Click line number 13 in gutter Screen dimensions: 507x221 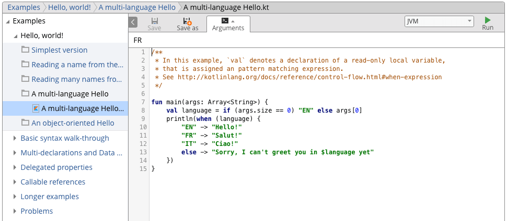(x=143, y=152)
